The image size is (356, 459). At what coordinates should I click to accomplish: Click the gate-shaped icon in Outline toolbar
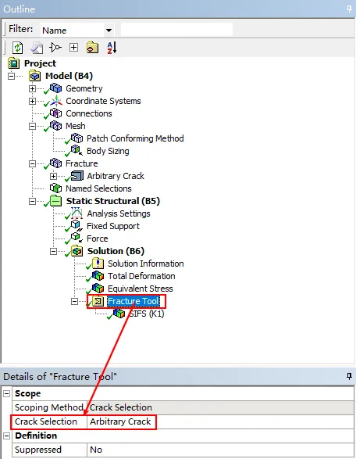point(55,47)
